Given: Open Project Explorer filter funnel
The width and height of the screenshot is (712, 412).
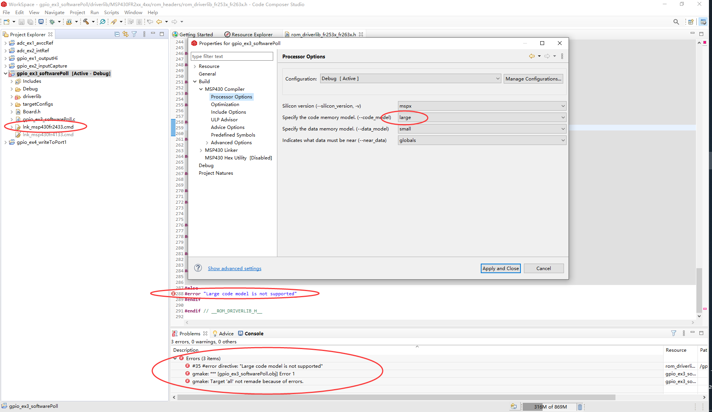Looking at the screenshot, I should [134, 34].
